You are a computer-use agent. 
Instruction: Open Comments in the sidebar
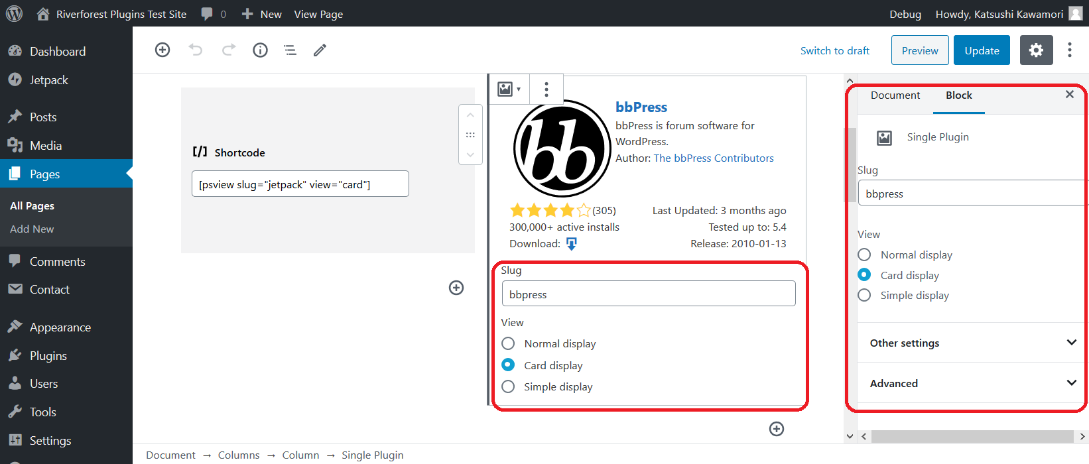(x=57, y=261)
